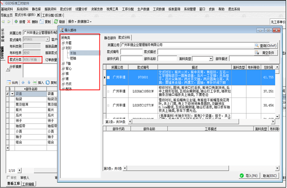
Task: Click the 款式编号 input field in dialog
Action: pyautogui.click(x=132, y=52)
